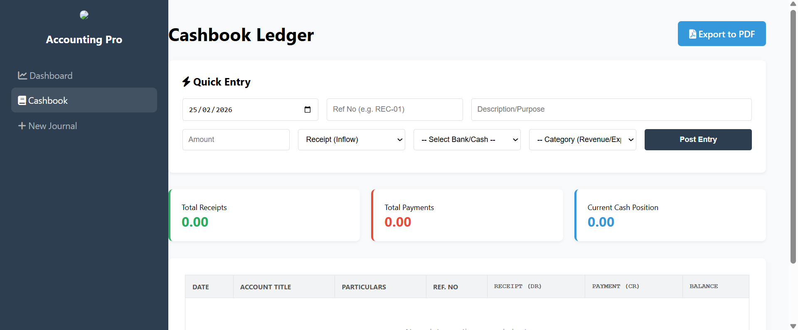Click the Total Payments value 0.00
Screen dimensions: 798x330
pyautogui.click(x=398, y=222)
